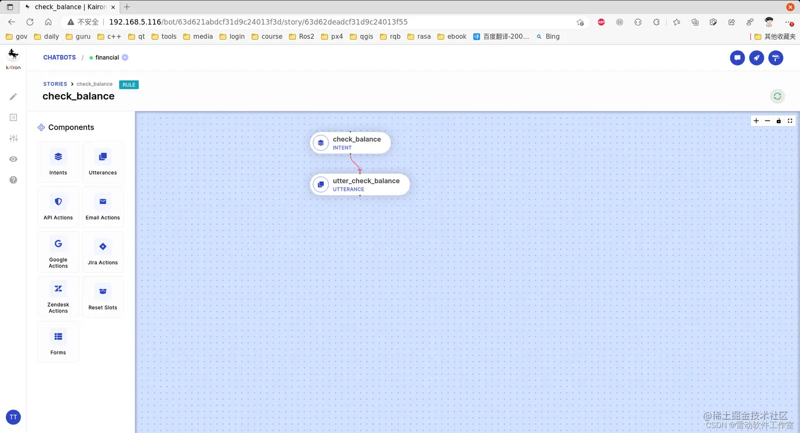Open the pencil edit sidebar icon
This screenshot has width=800, height=433.
[x=13, y=97]
